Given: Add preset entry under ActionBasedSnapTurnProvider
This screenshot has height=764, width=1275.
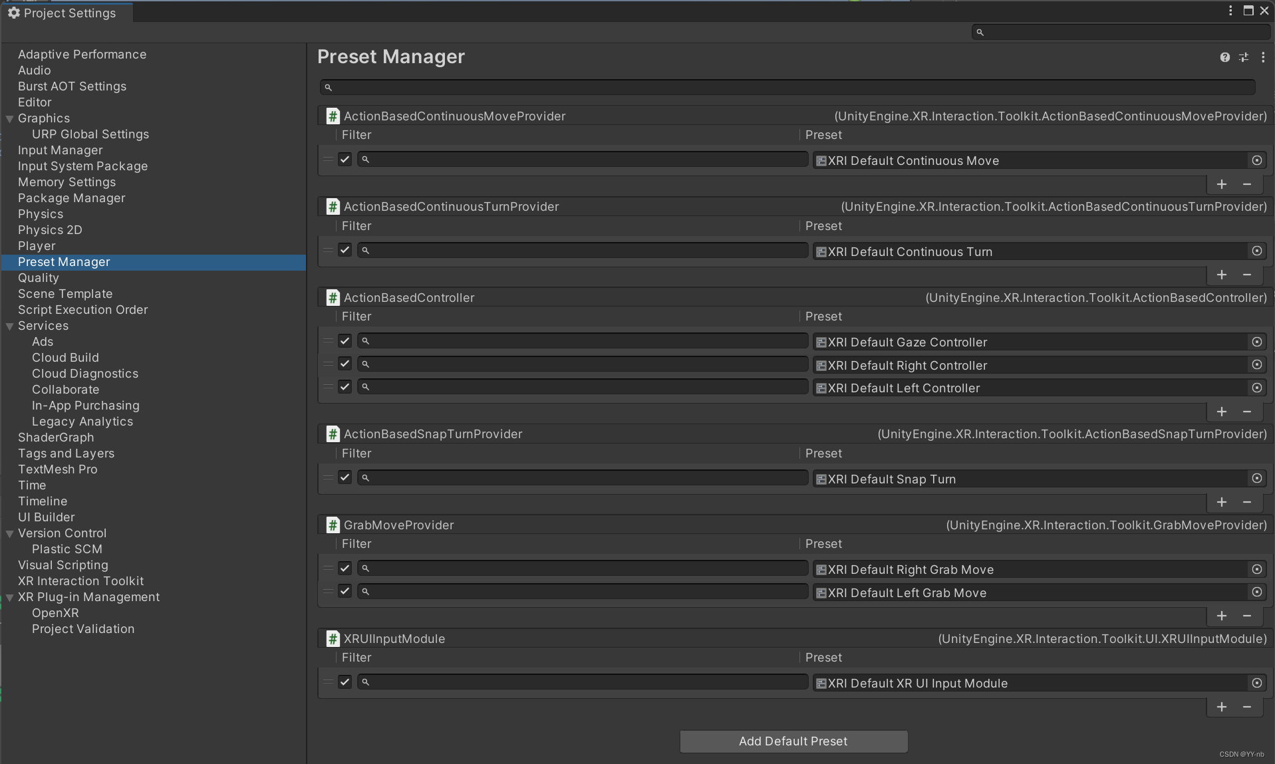Looking at the screenshot, I should pos(1222,502).
